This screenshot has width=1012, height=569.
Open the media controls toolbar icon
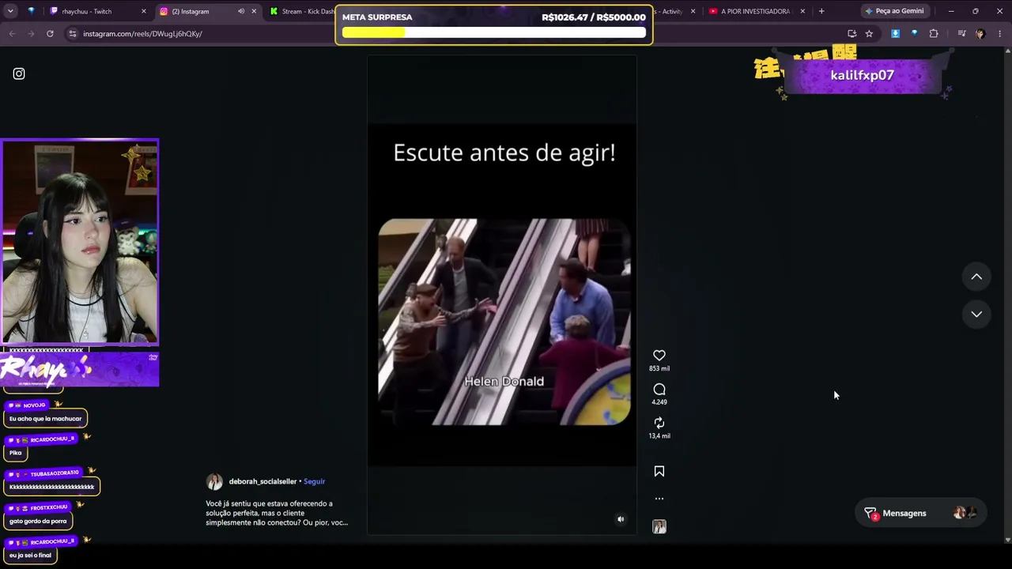point(961,34)
